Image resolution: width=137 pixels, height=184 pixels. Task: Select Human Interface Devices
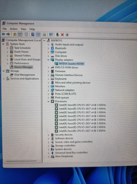pos(69,75)
